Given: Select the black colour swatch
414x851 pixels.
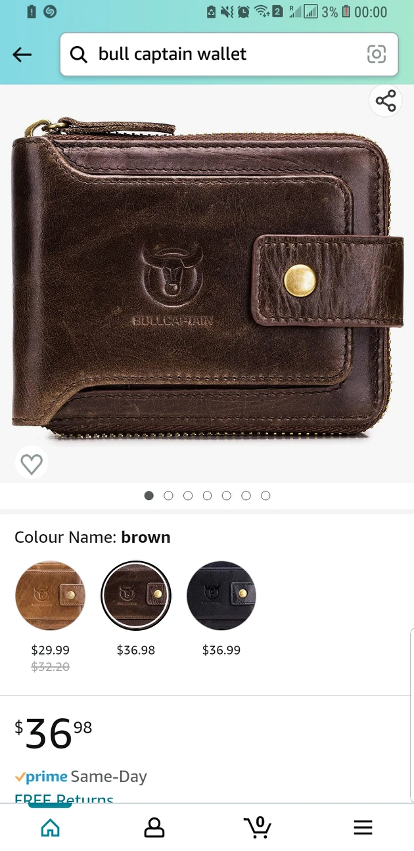Looking at the screenshot, I should (221, 596).
